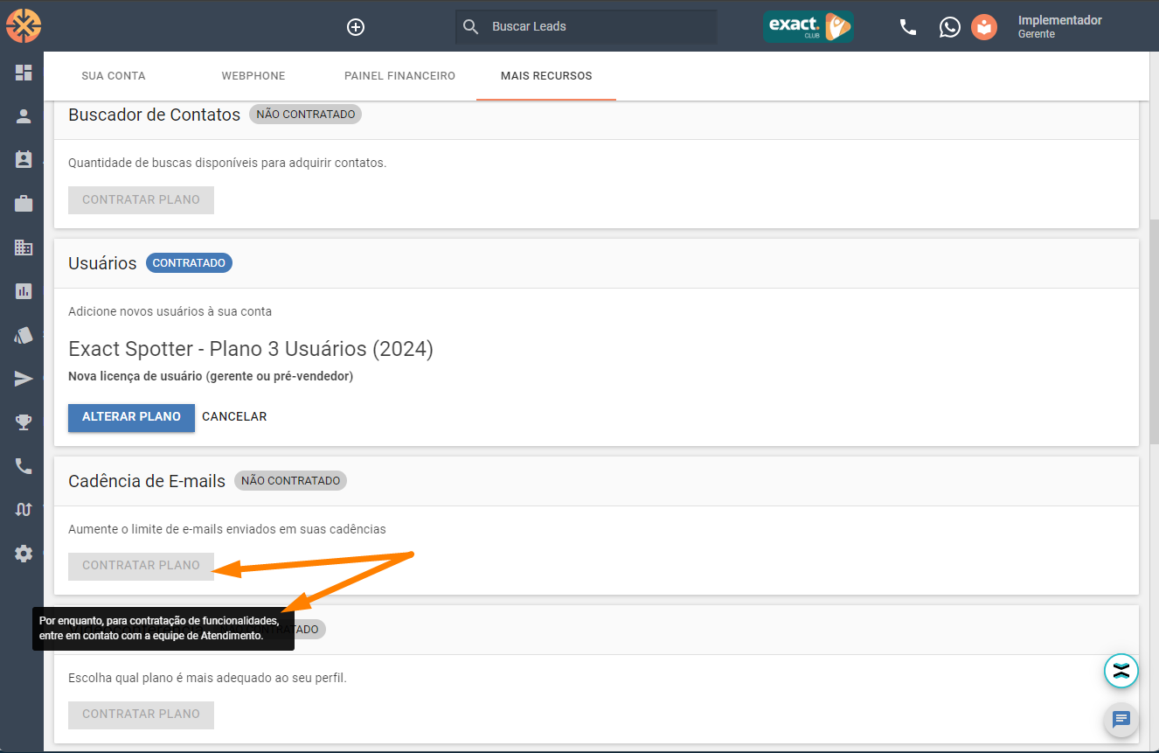The height and width of the screenshot is (753, 1159).
Task: Open the orange academy reader icon
Action: 984,27
